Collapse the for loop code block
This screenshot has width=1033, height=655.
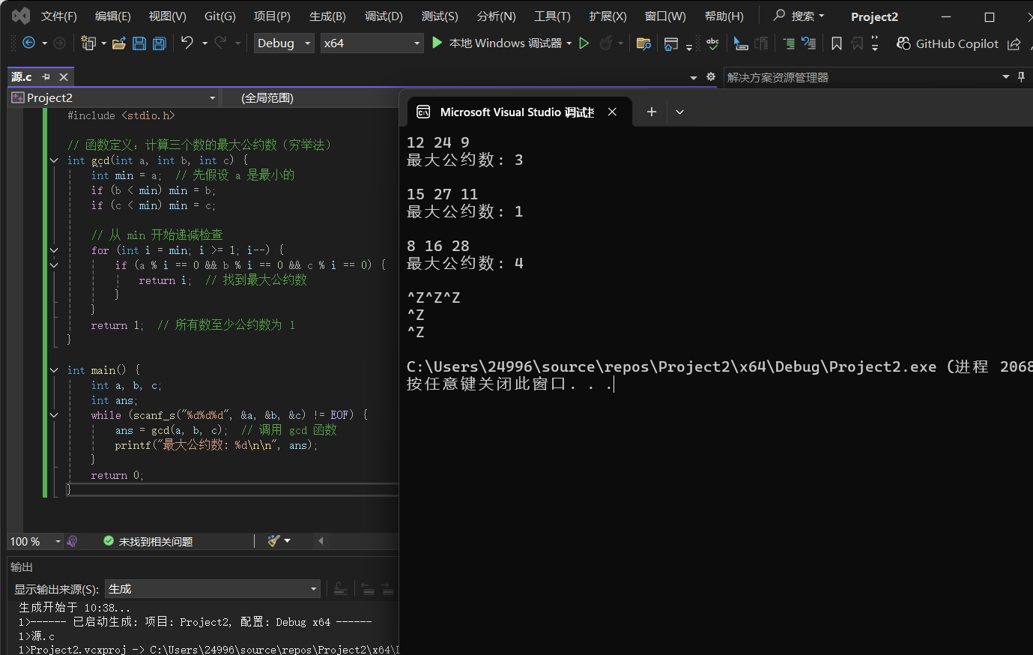pyautogui.click(x=54, y=250)
